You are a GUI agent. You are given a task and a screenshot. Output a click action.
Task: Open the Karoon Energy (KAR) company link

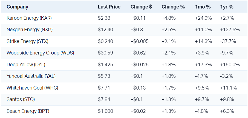(29, 18)
